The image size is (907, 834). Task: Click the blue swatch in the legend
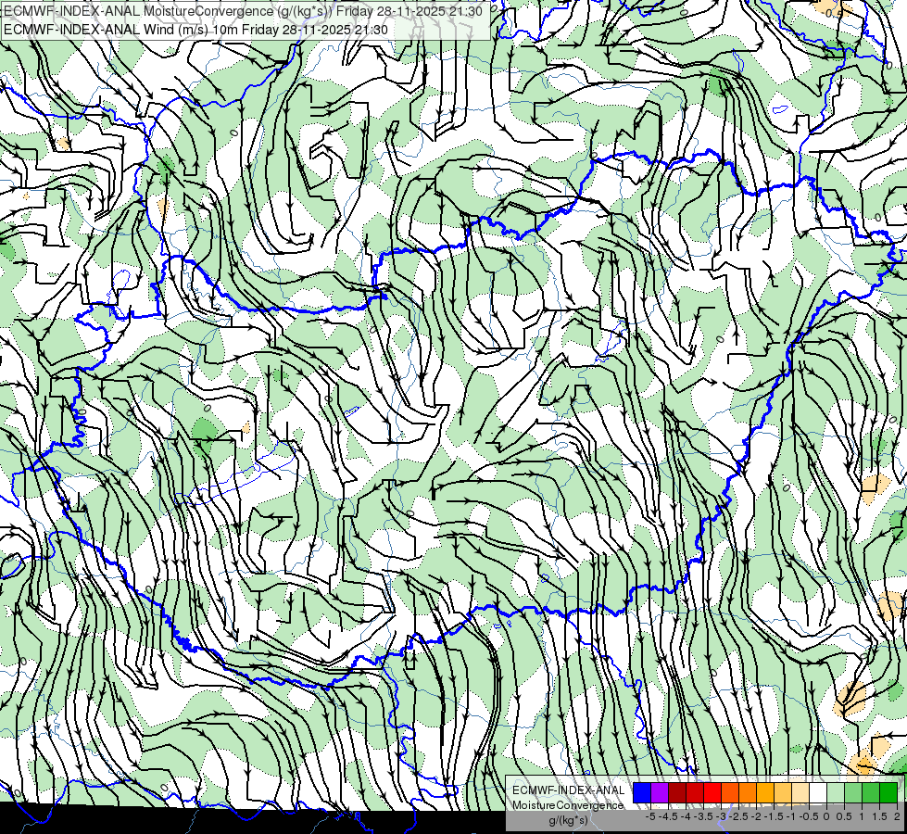642,792
